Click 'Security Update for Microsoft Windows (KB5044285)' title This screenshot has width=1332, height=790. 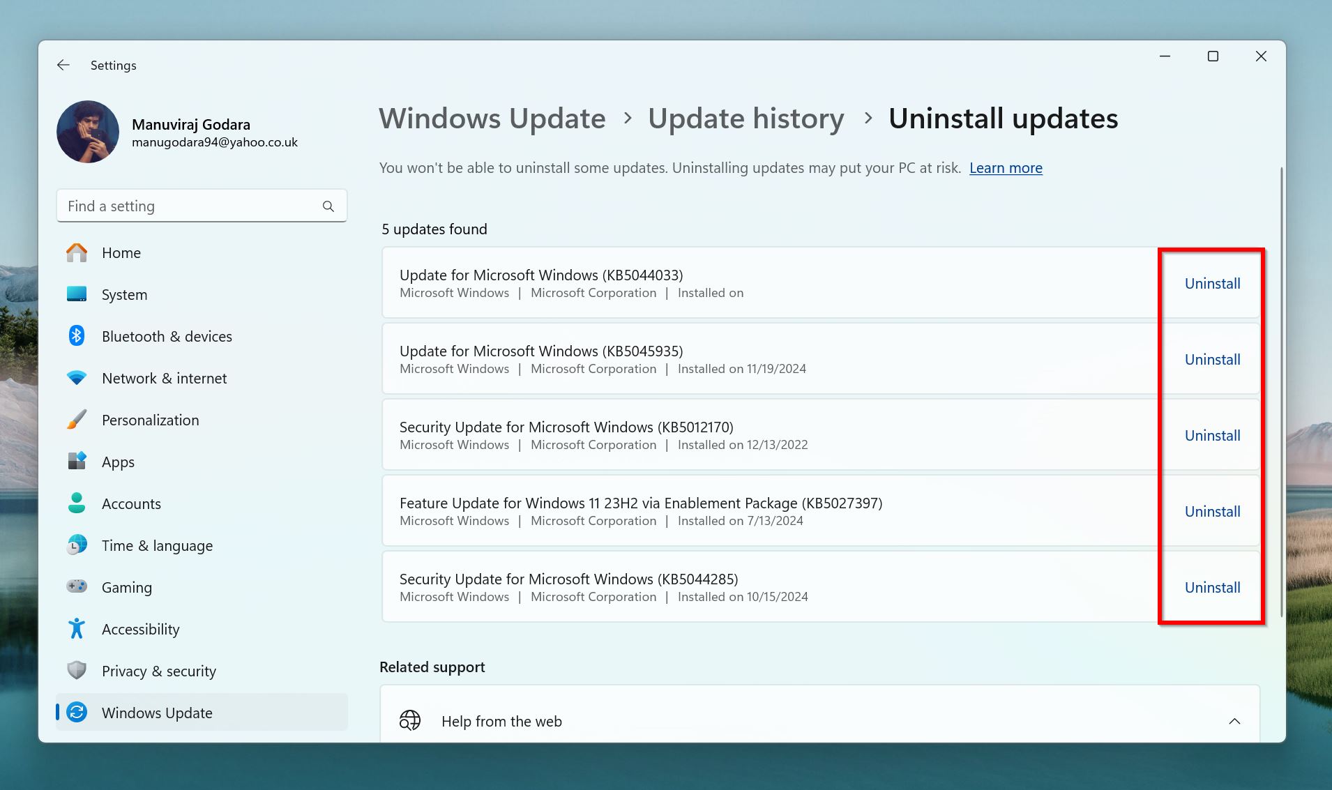pyautogui.click(x=569, y=579)
